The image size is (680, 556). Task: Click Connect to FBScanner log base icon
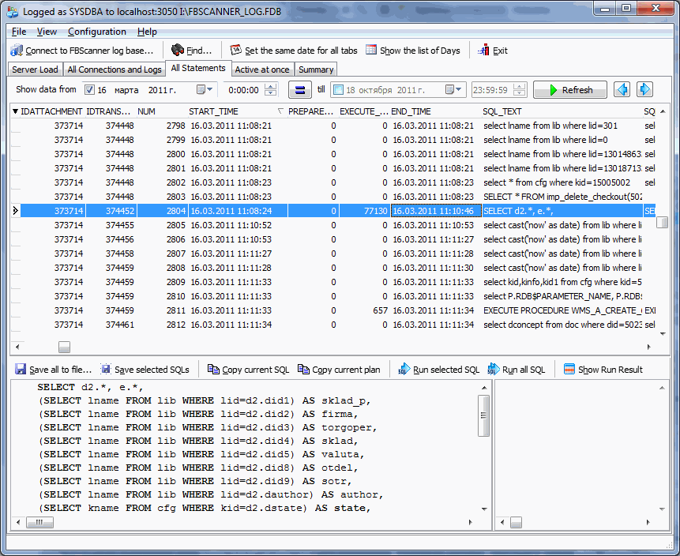click(17, 51)
